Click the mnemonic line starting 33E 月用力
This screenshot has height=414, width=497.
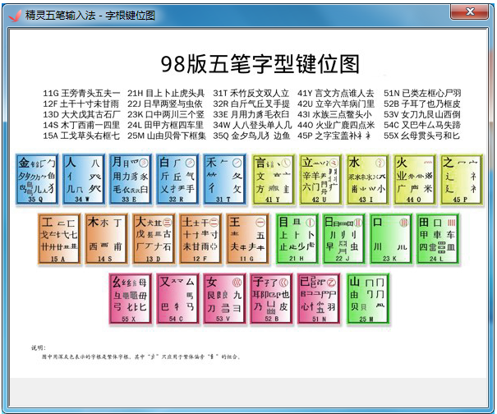tap(251, 114)
